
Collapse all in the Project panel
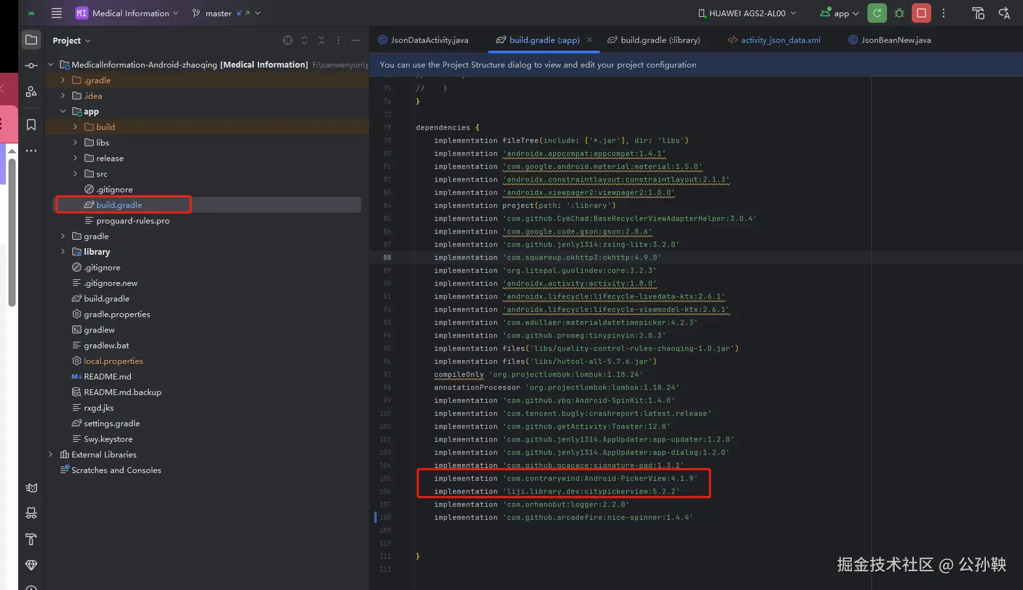tap(321, 40)
